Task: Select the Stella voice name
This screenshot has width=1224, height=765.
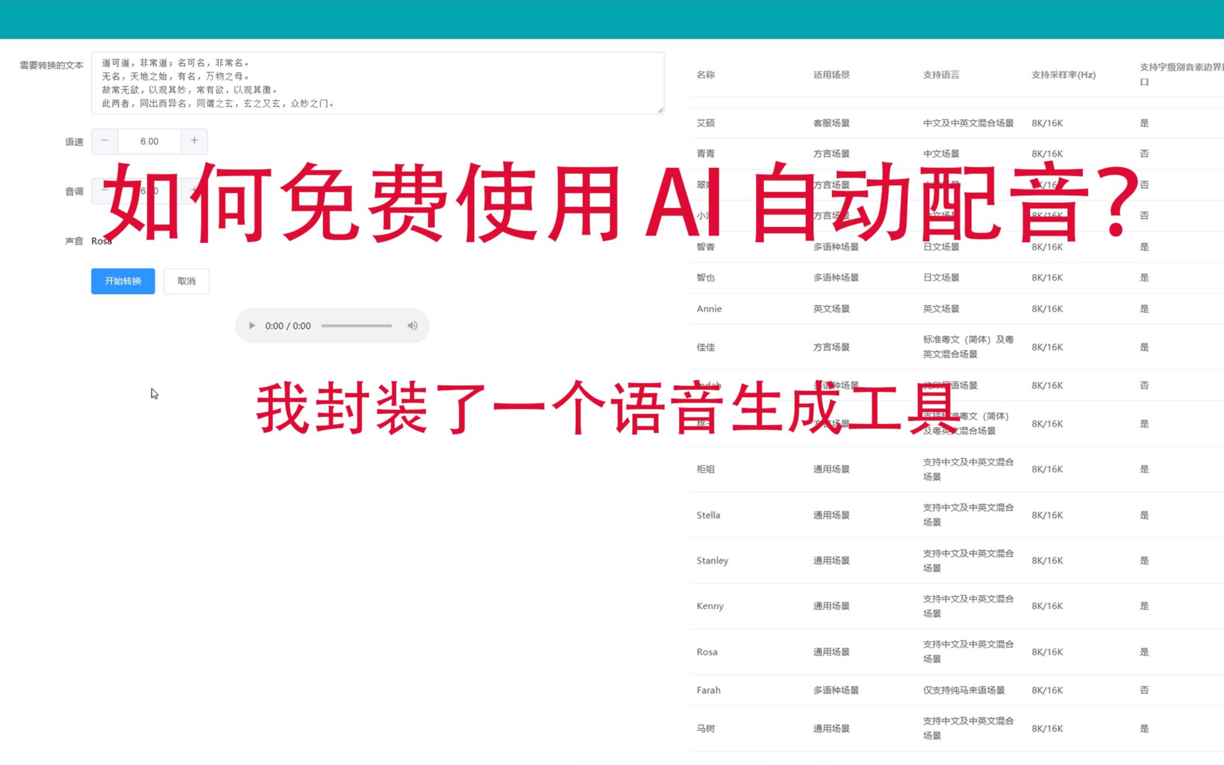Action: click(x=708, y=515)
